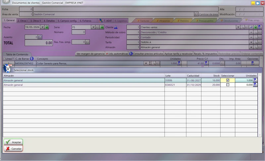Screen dimensions: 265x161
Task: Open the Fecha date dropdown arrow
Action: 42,27
